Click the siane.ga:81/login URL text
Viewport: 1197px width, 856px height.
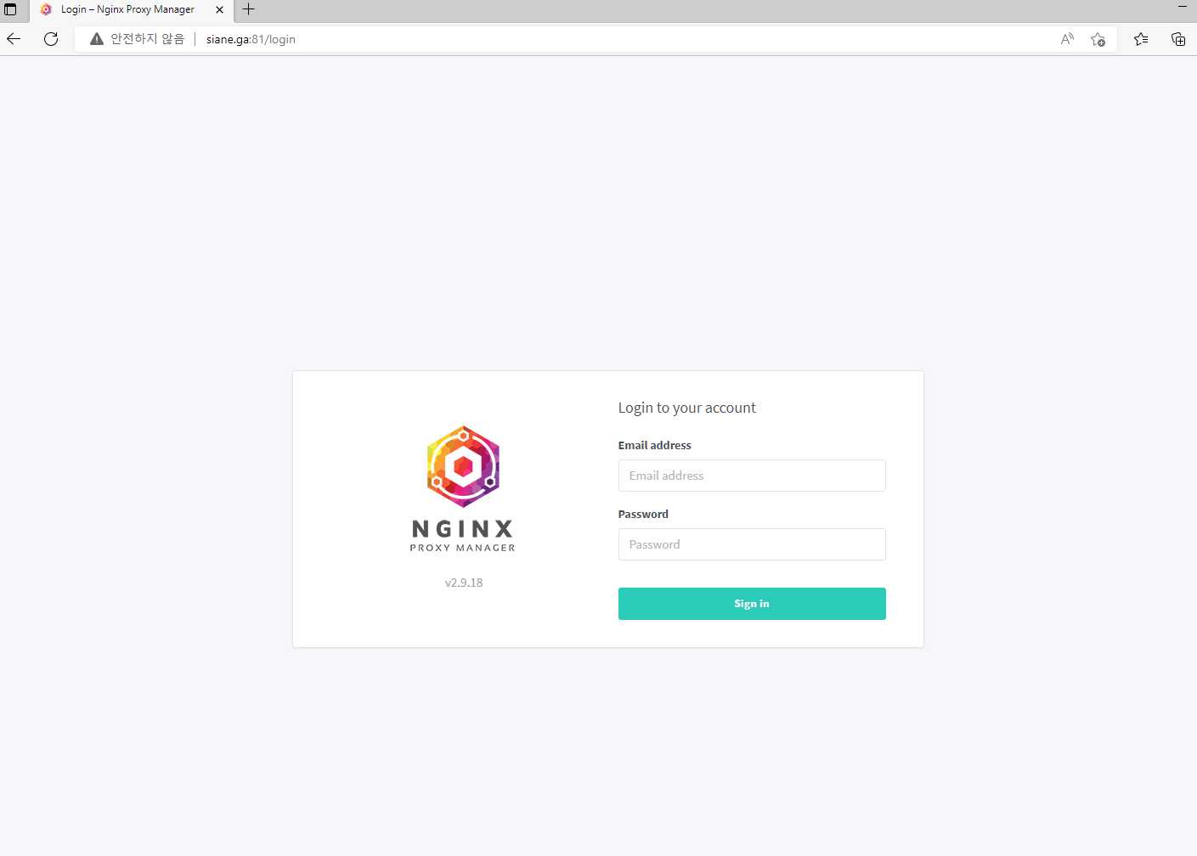click(x=251, y=39)
